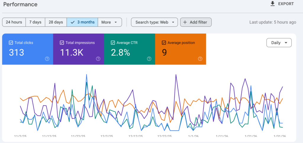Uncheck the Total impressions checkbox
Viewport: 303px width, 143px height.
tap(62, 43)
